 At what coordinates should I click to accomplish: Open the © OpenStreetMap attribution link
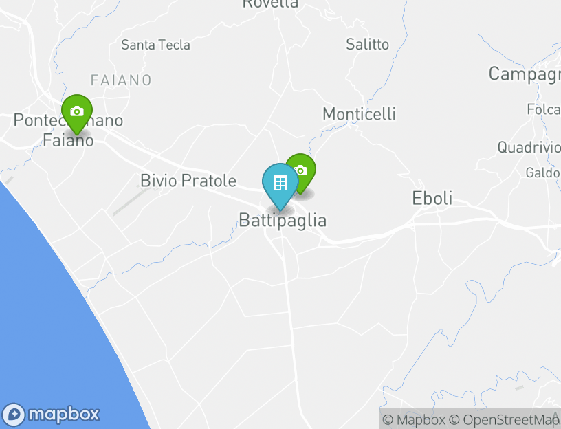click(504, 419)
